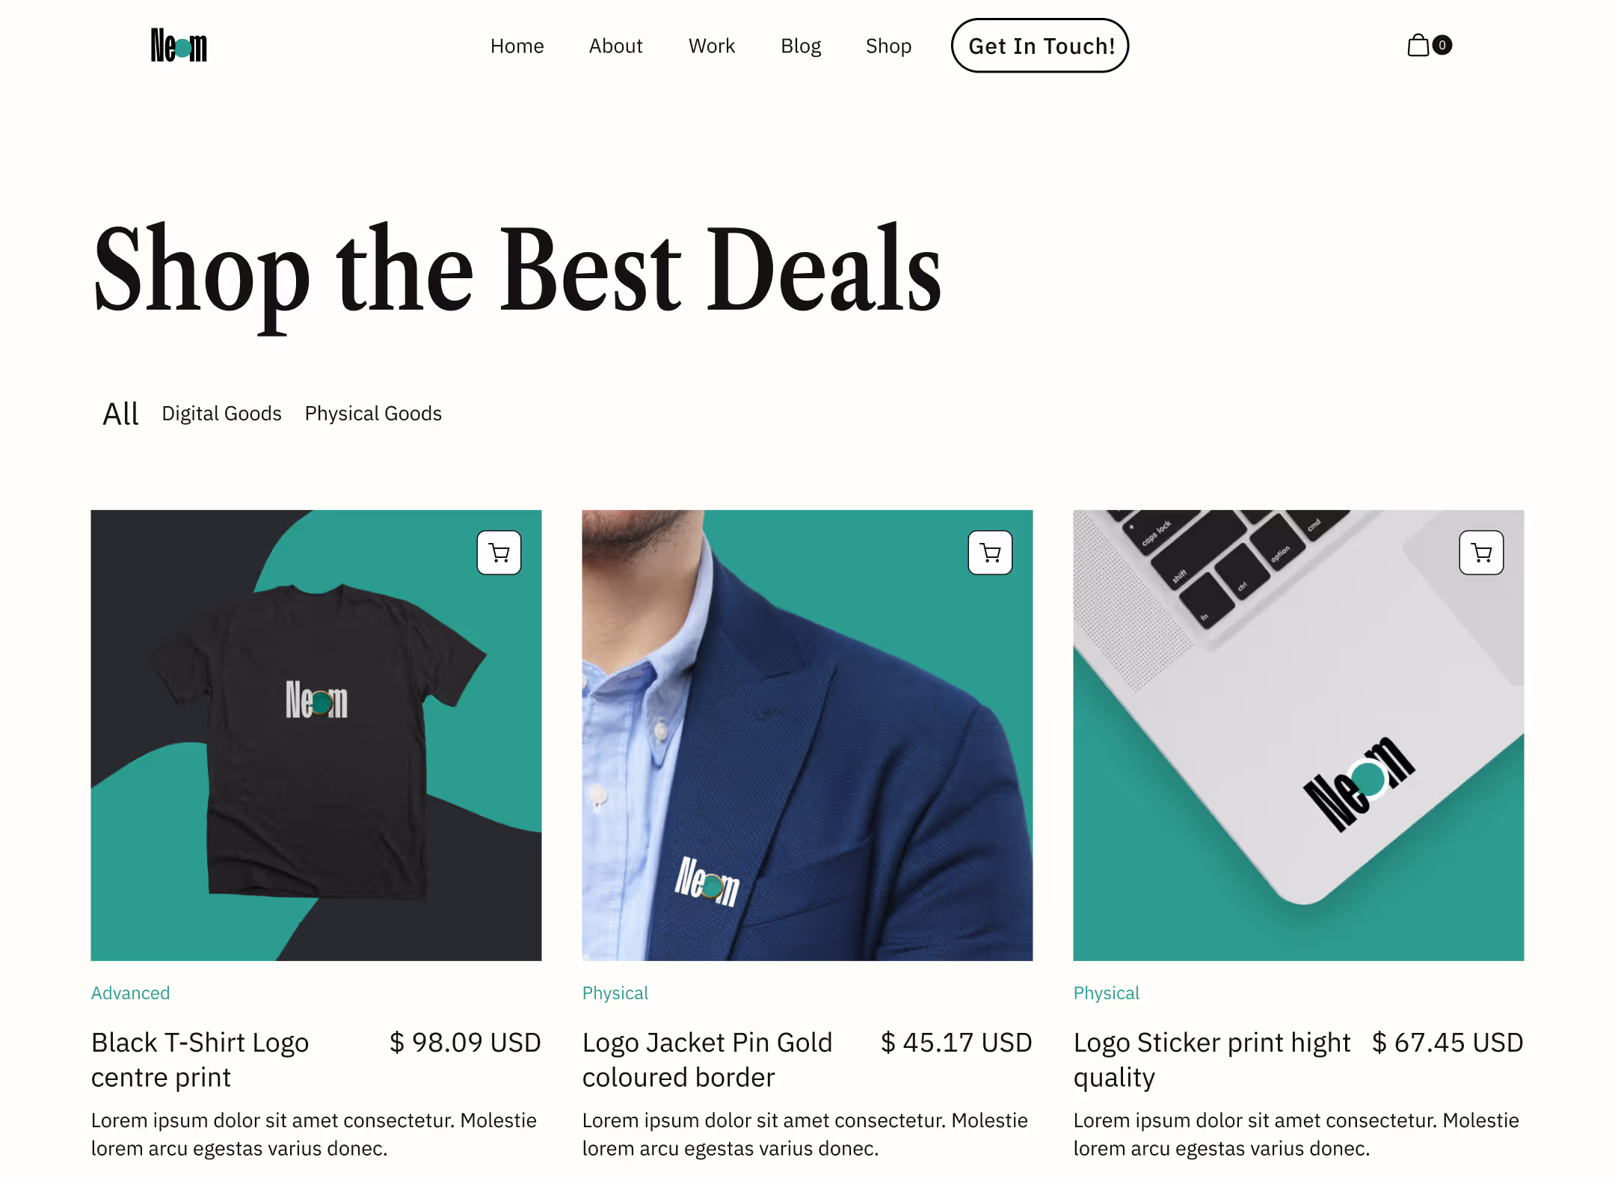Click the black t-shirt product image
The width and height of the screenshot is (1615, 1178).
(x=316, y=735)
